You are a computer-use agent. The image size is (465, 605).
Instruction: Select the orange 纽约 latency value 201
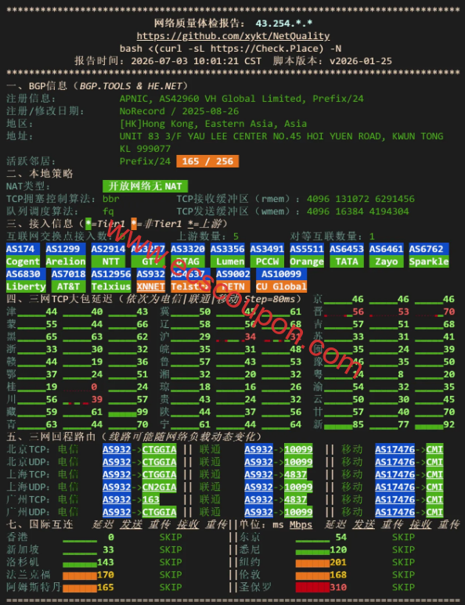click(x=338, y=562)
